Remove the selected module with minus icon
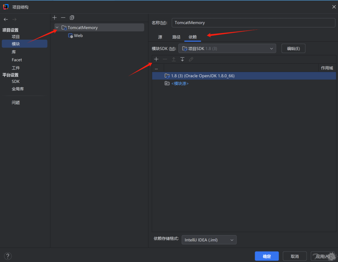 click(x=63, y=18)
